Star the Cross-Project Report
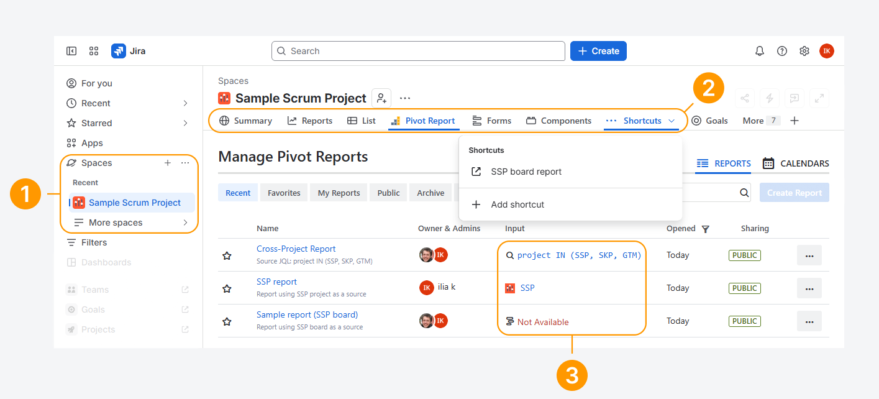This screenshot has height=399, width=879. point(227,255)
